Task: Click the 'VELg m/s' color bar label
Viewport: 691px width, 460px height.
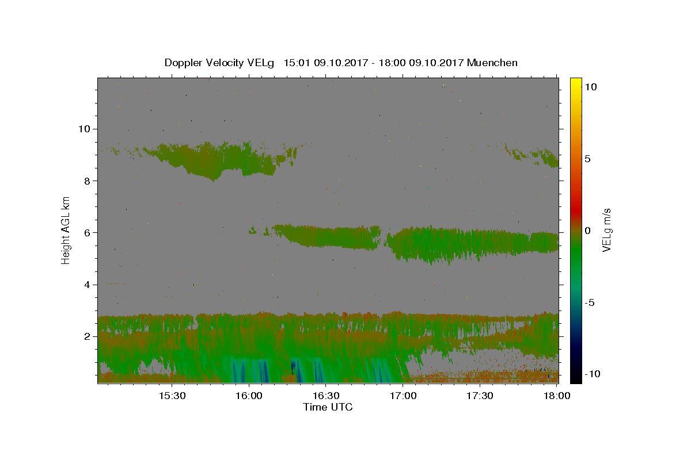Action: point(607,230)
